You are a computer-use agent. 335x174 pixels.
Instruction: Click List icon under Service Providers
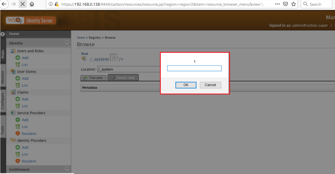(x=18, y=127)
